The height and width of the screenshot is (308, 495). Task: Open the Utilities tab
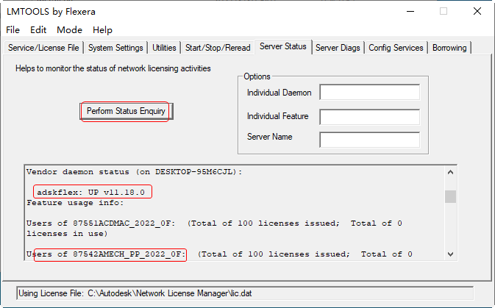tap(164, 48)
